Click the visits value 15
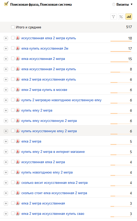This screenshot has height=221, width=137. coord(130,59)
